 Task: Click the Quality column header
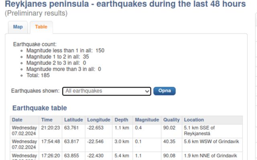171,120
